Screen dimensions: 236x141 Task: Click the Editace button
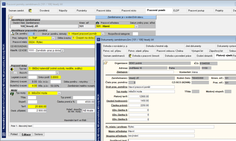coord(26,135)
